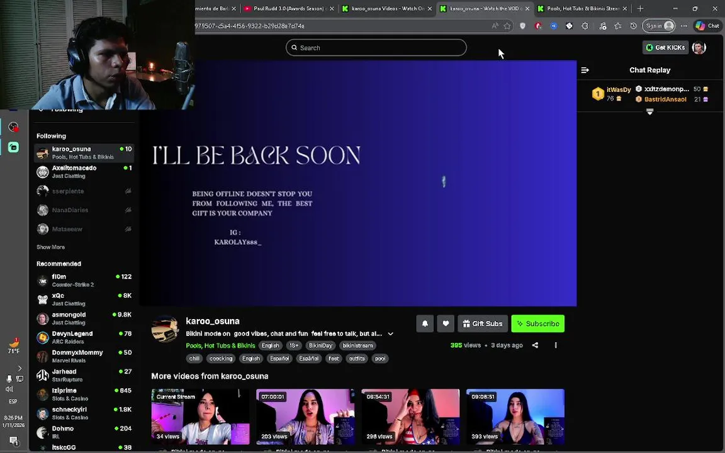
Task: Click the Gift Subs button
Action: [483, 323]
